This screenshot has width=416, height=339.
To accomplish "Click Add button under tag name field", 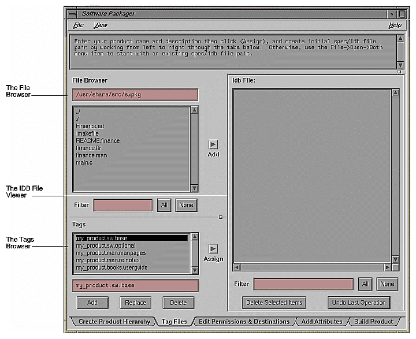I will [x=92, y=303].
